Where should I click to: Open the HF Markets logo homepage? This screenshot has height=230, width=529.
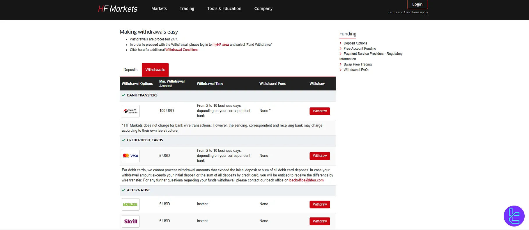[118, 9]
